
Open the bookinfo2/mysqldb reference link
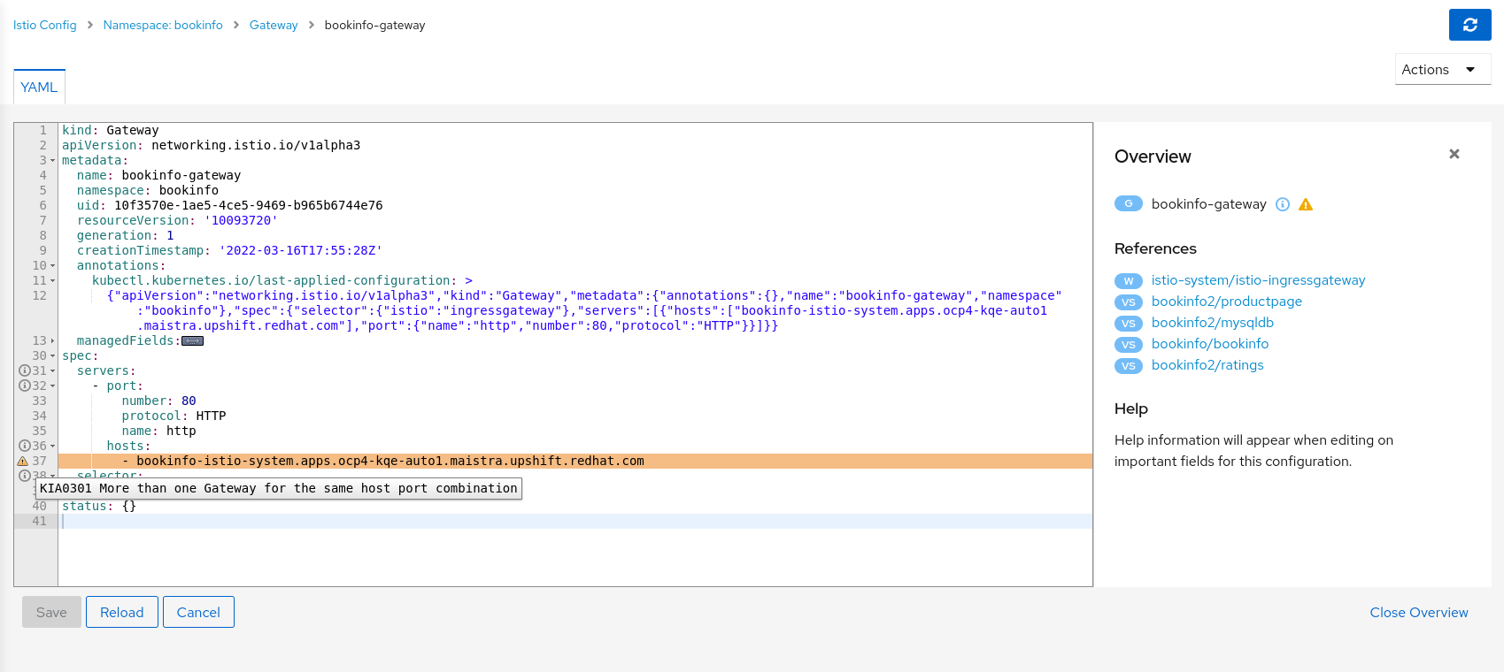click(x=1213, y=323)
